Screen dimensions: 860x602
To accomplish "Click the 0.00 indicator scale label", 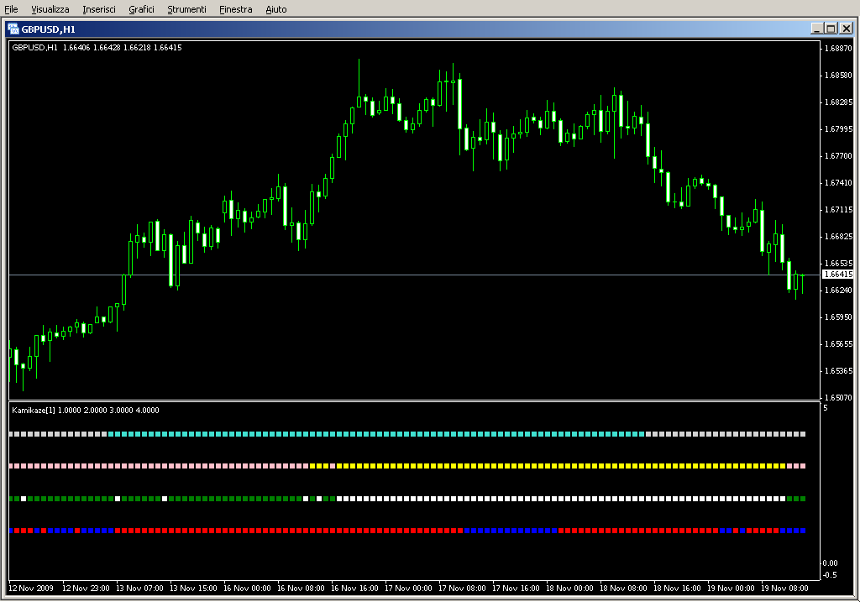I will [830, 563].
